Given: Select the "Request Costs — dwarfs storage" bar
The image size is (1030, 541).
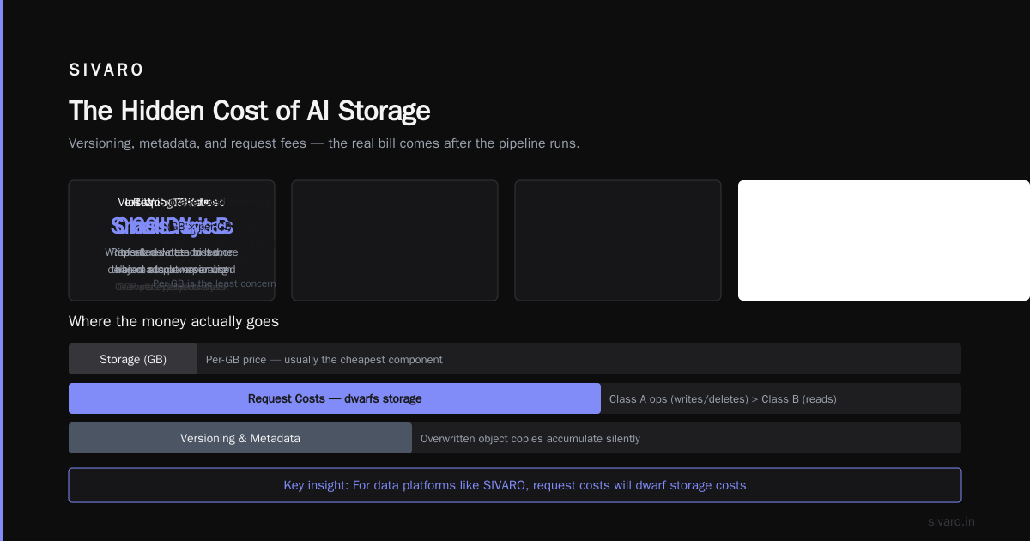Looking at the screenshot, I should pyautogui.click(x=335, y=398).
